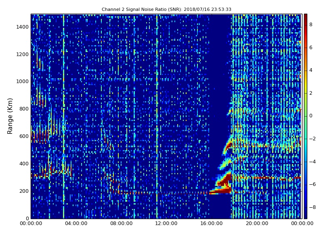Screen dimensions: 323x242
Task: Click the x-axis tick label 12:00:00
Action: point(166,223)
